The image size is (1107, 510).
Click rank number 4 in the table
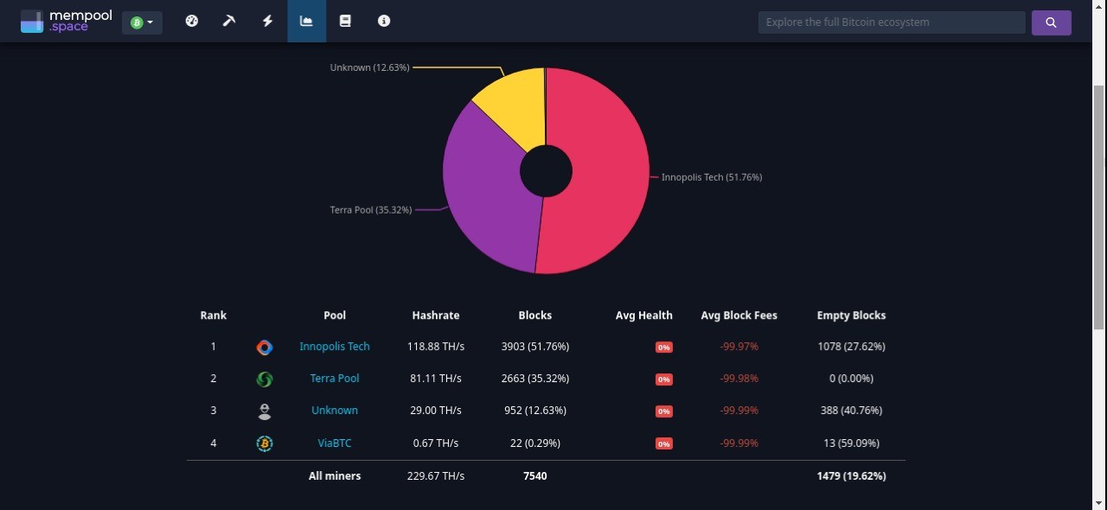point(214,443)
